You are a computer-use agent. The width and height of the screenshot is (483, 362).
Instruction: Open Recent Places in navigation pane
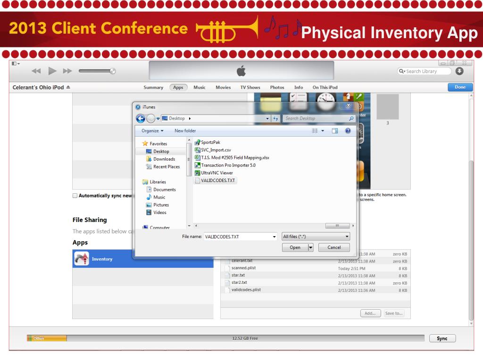(x=163, y=167)
